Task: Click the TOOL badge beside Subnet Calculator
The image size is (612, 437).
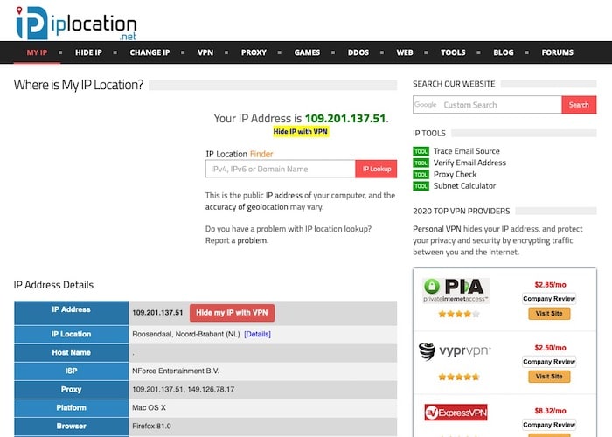Action: (421, 186)
